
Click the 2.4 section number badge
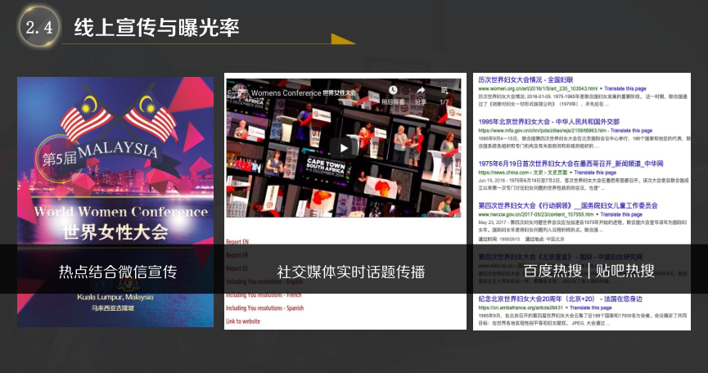click(38, 27)
